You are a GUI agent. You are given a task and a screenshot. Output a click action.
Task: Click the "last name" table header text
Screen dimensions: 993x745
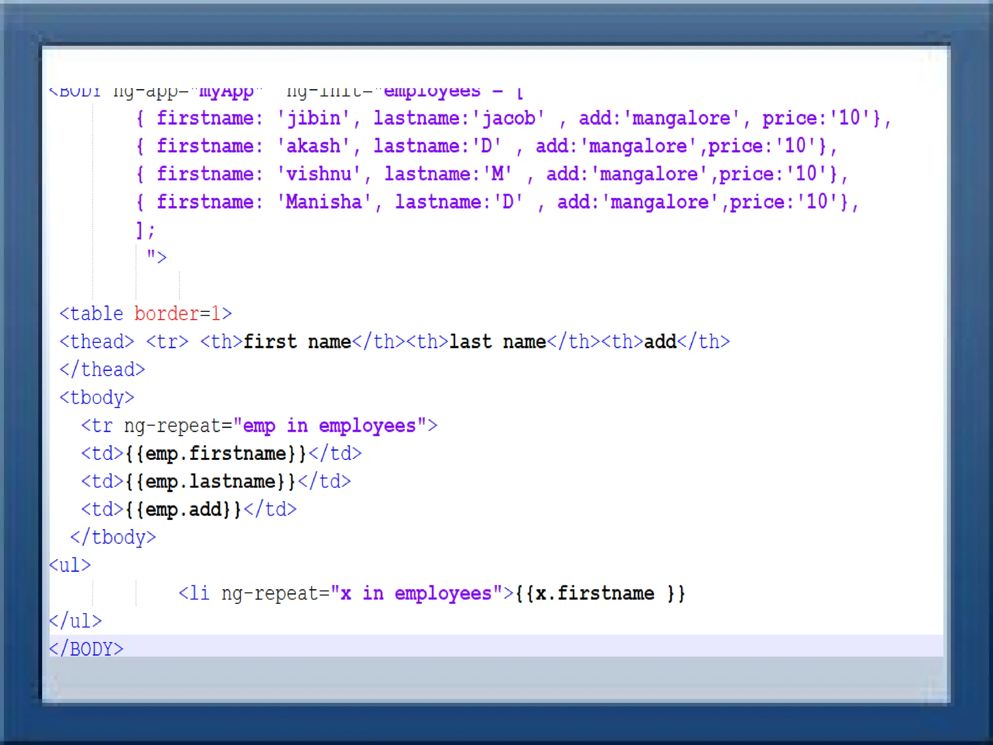click(x=497, y=342)
